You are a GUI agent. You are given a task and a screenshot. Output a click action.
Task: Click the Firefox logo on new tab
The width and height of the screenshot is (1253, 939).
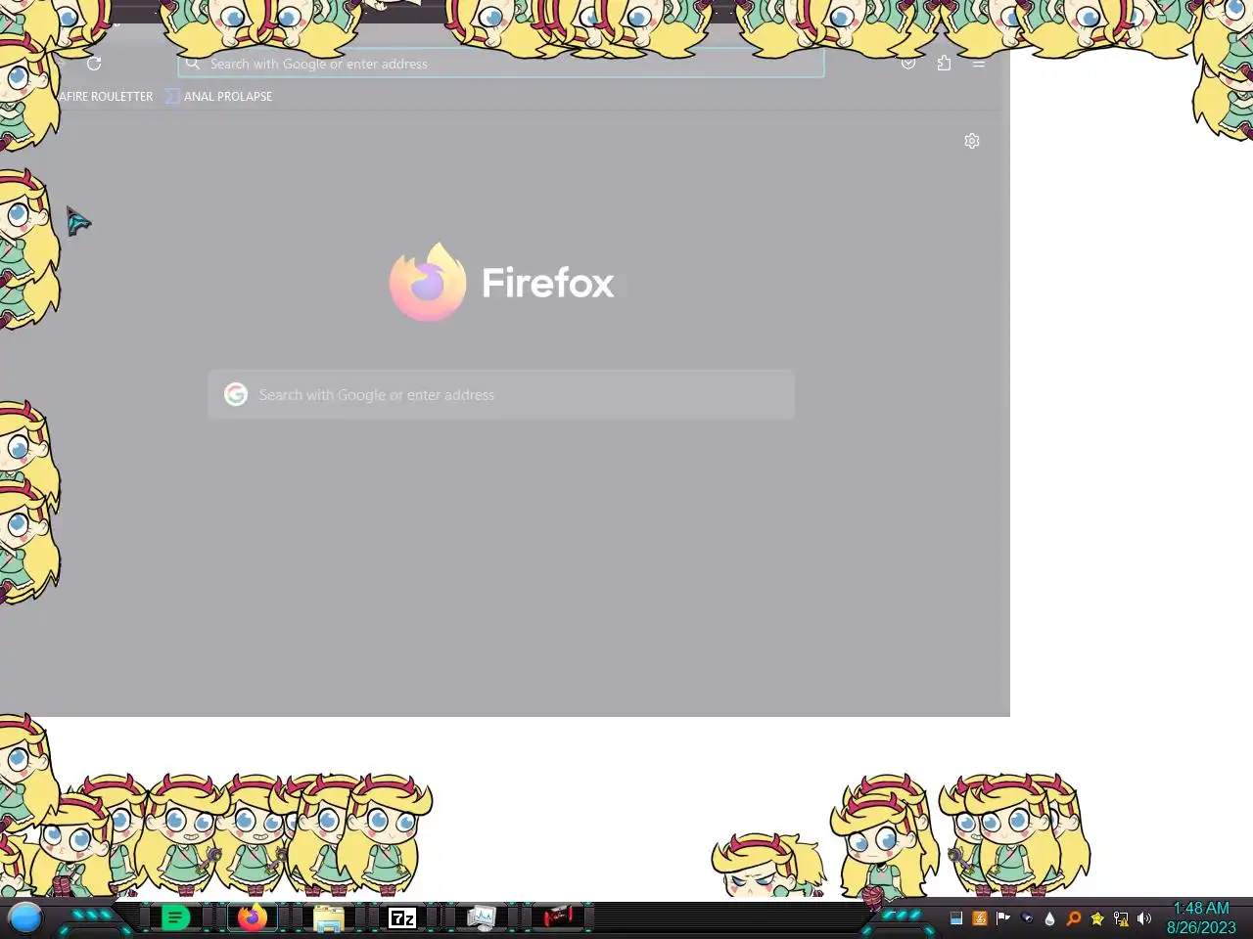click(x=428, y=282)
